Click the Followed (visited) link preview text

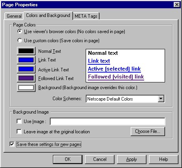click(x=116, y=77)
